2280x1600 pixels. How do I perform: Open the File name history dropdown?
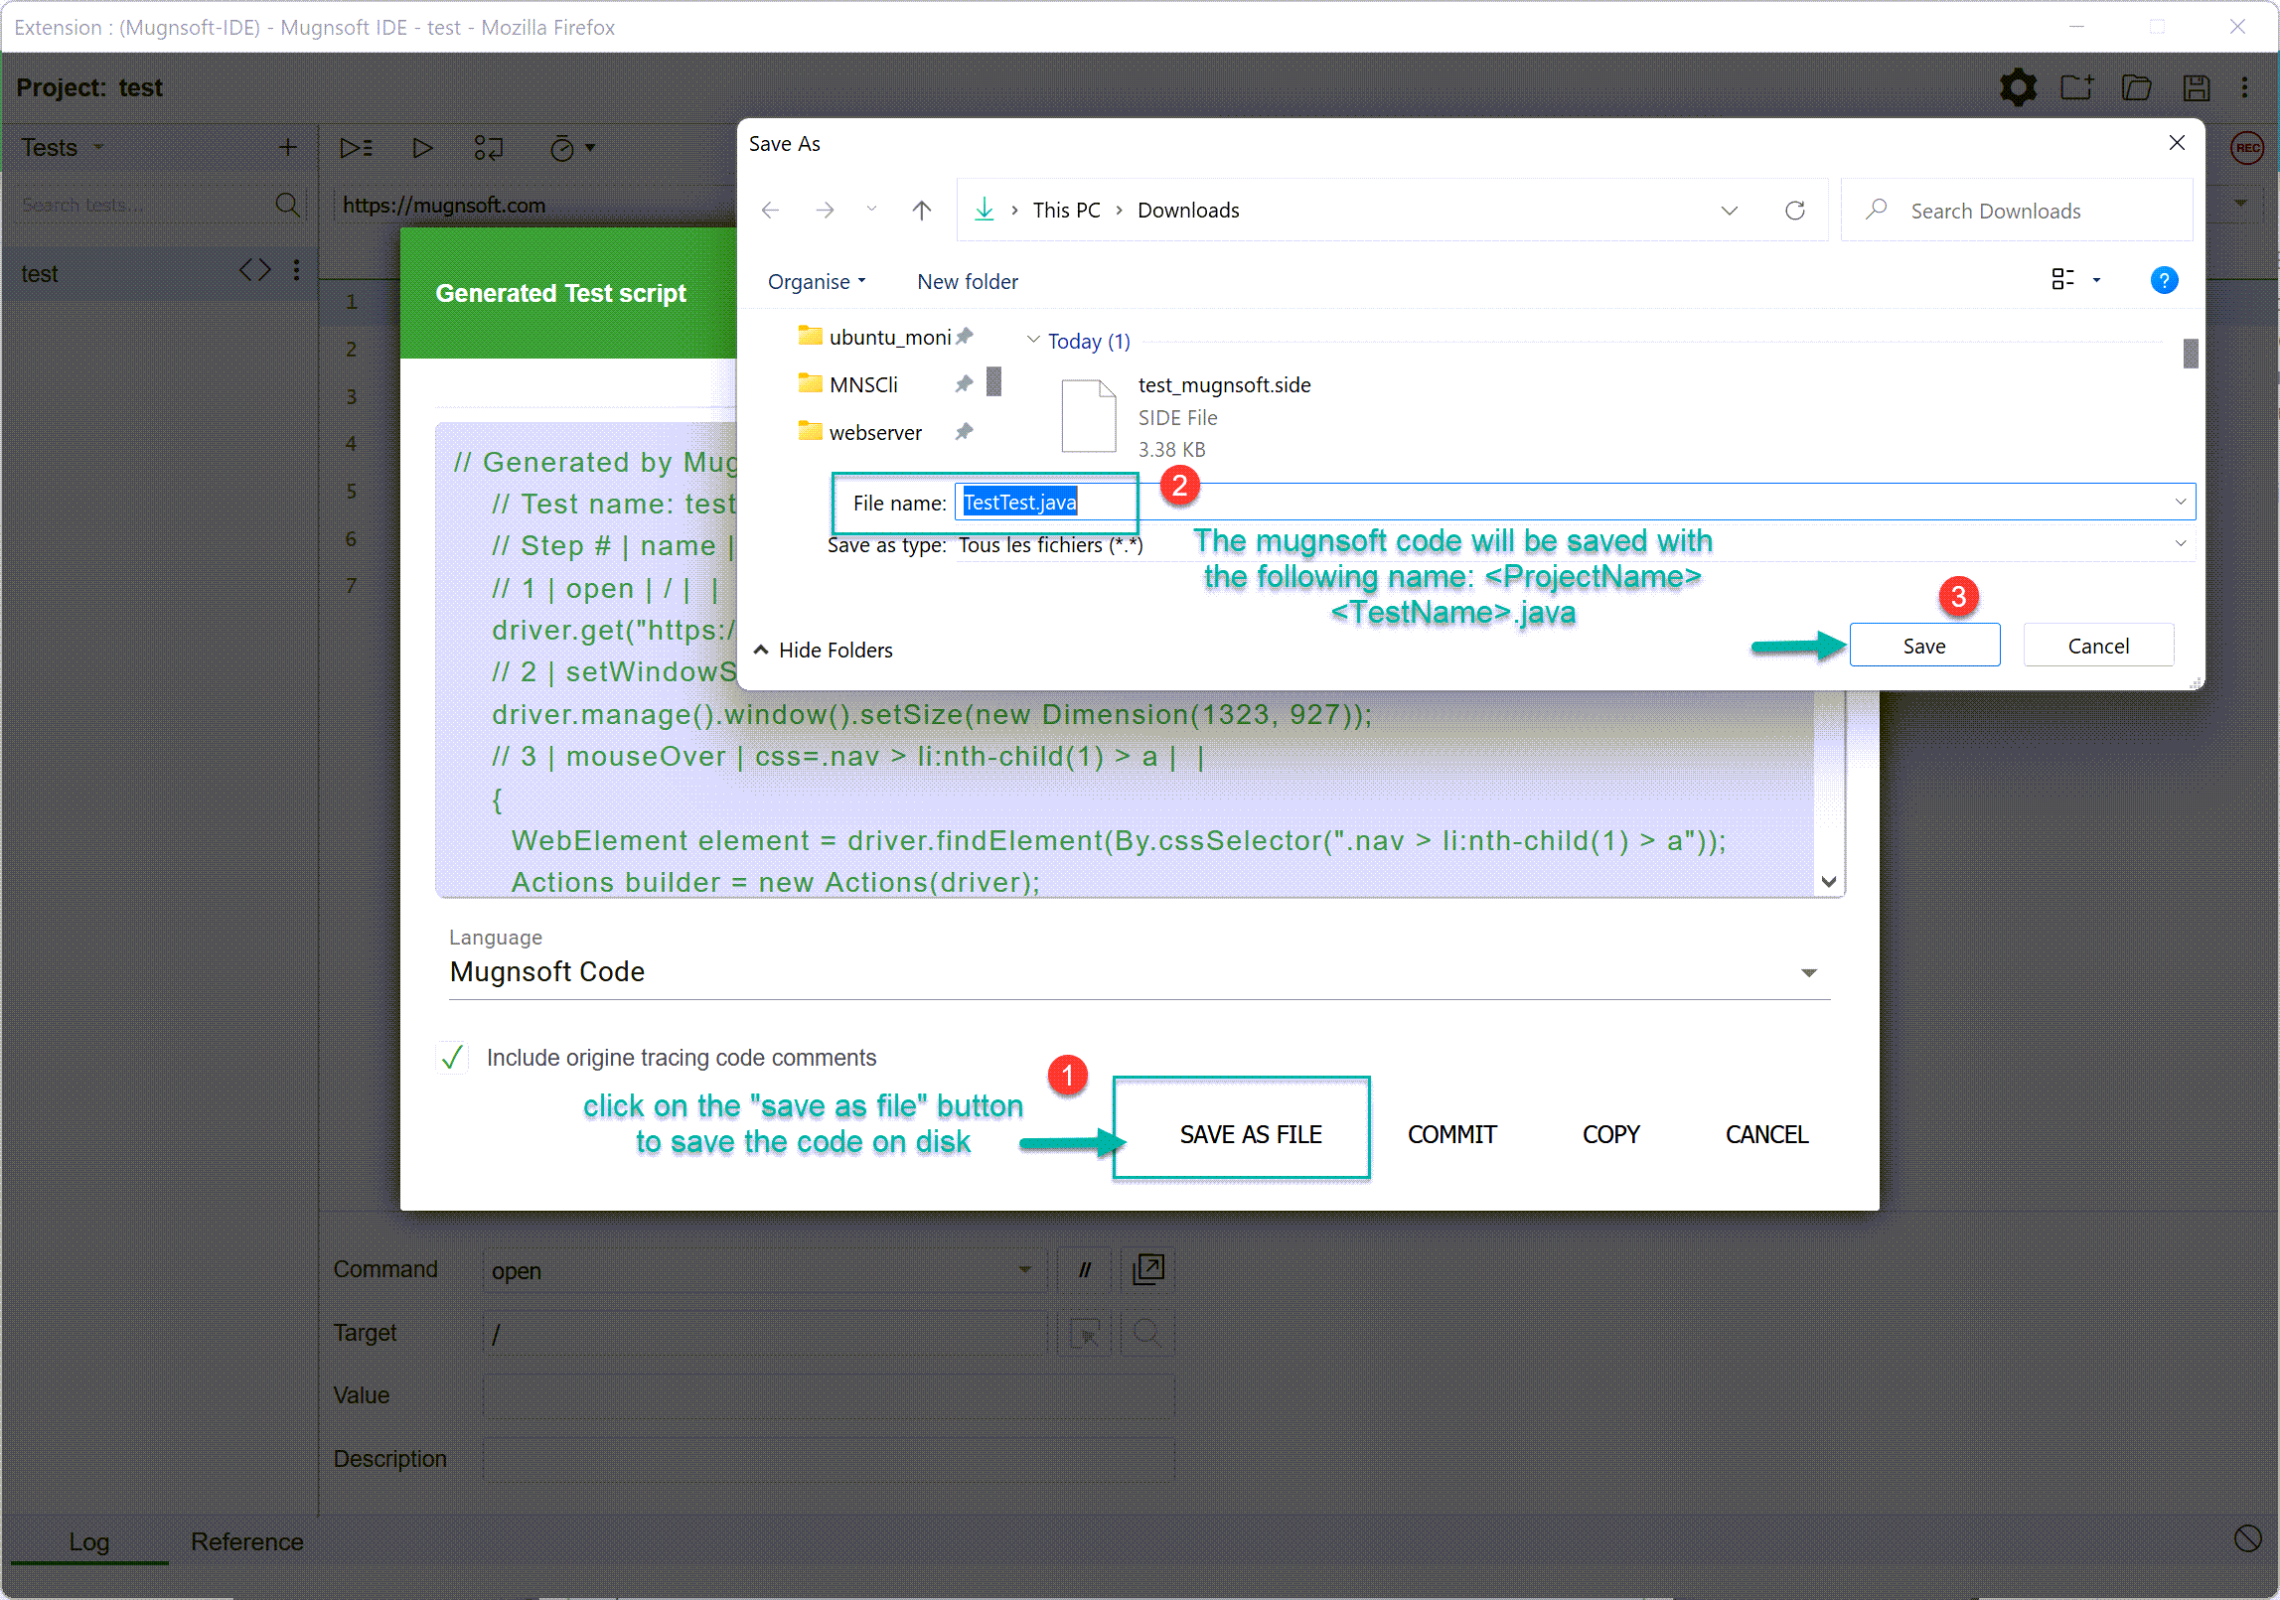point(2180,503)
